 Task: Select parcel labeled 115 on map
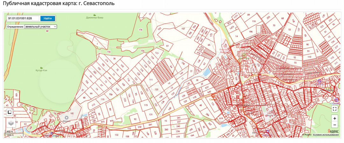point(146,105)
